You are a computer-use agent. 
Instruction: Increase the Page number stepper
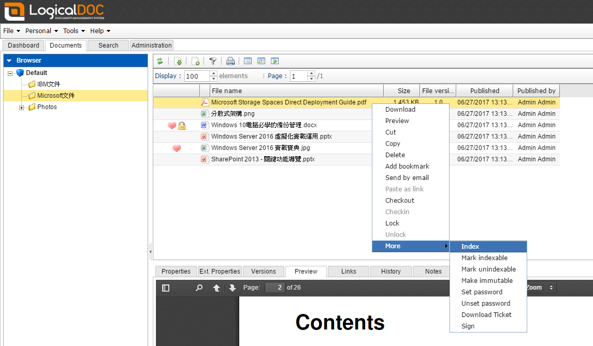(311, 73)
